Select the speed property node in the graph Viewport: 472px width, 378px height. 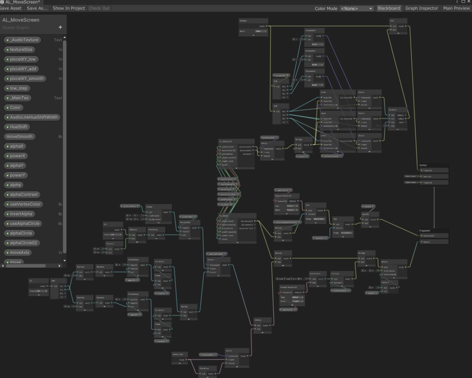click(302, 157)
